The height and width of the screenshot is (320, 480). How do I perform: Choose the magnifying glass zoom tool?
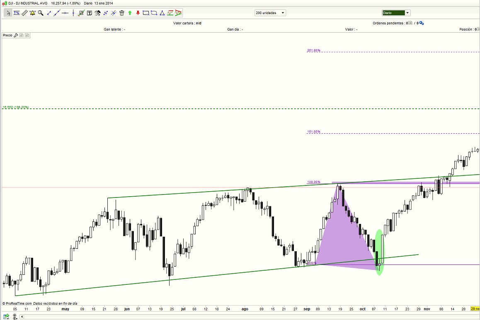[40, 13]
